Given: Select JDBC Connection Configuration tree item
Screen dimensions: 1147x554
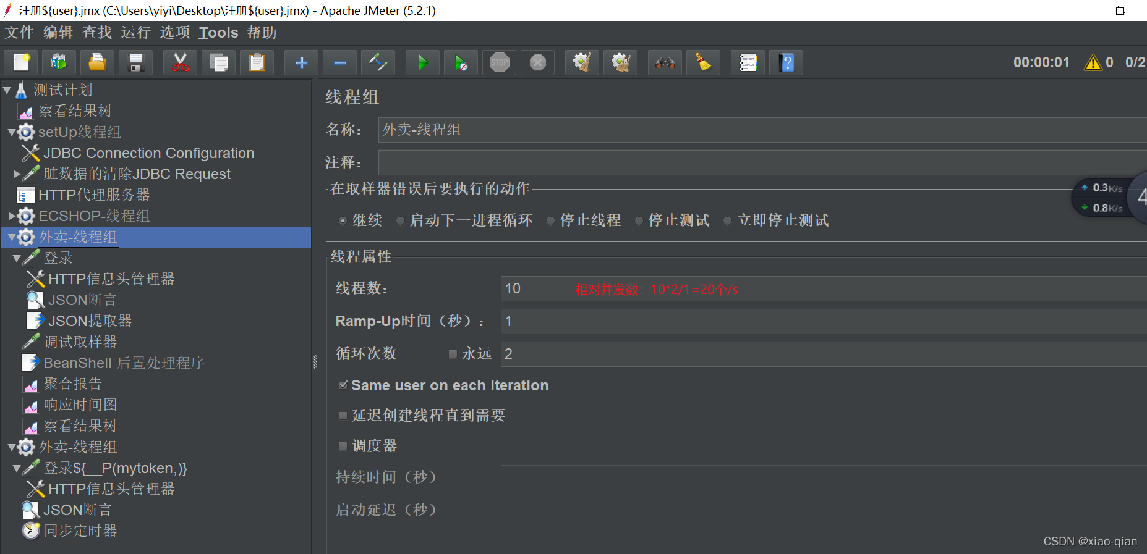Looking at the screenshot, I should click(148, 153).
